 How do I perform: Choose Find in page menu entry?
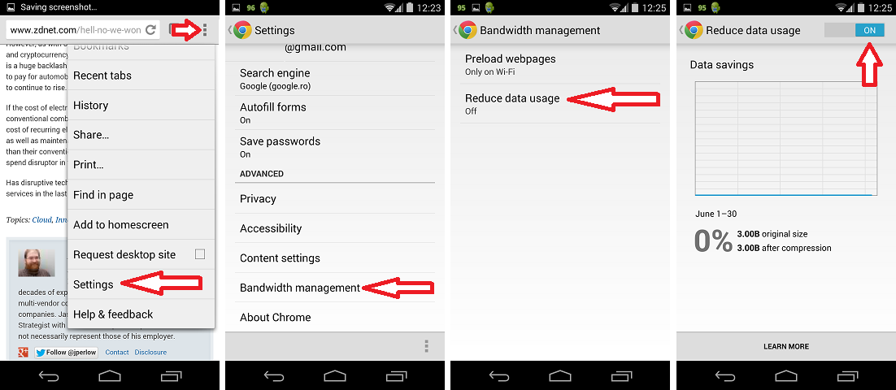tap(141, 195)
